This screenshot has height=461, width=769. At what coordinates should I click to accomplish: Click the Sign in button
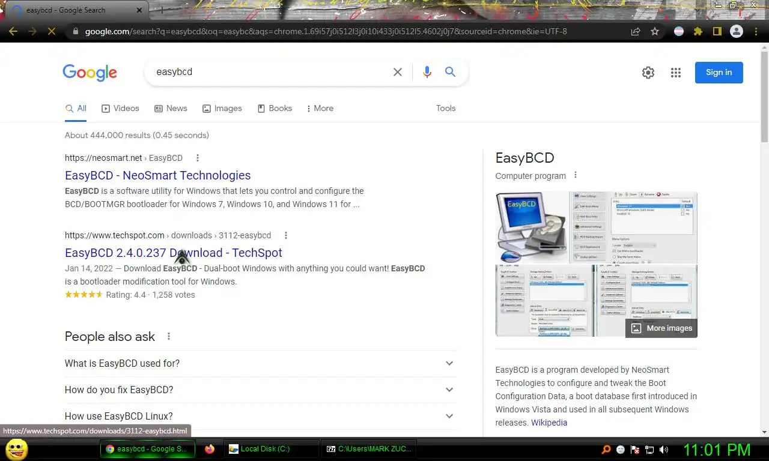coord(719,73)
